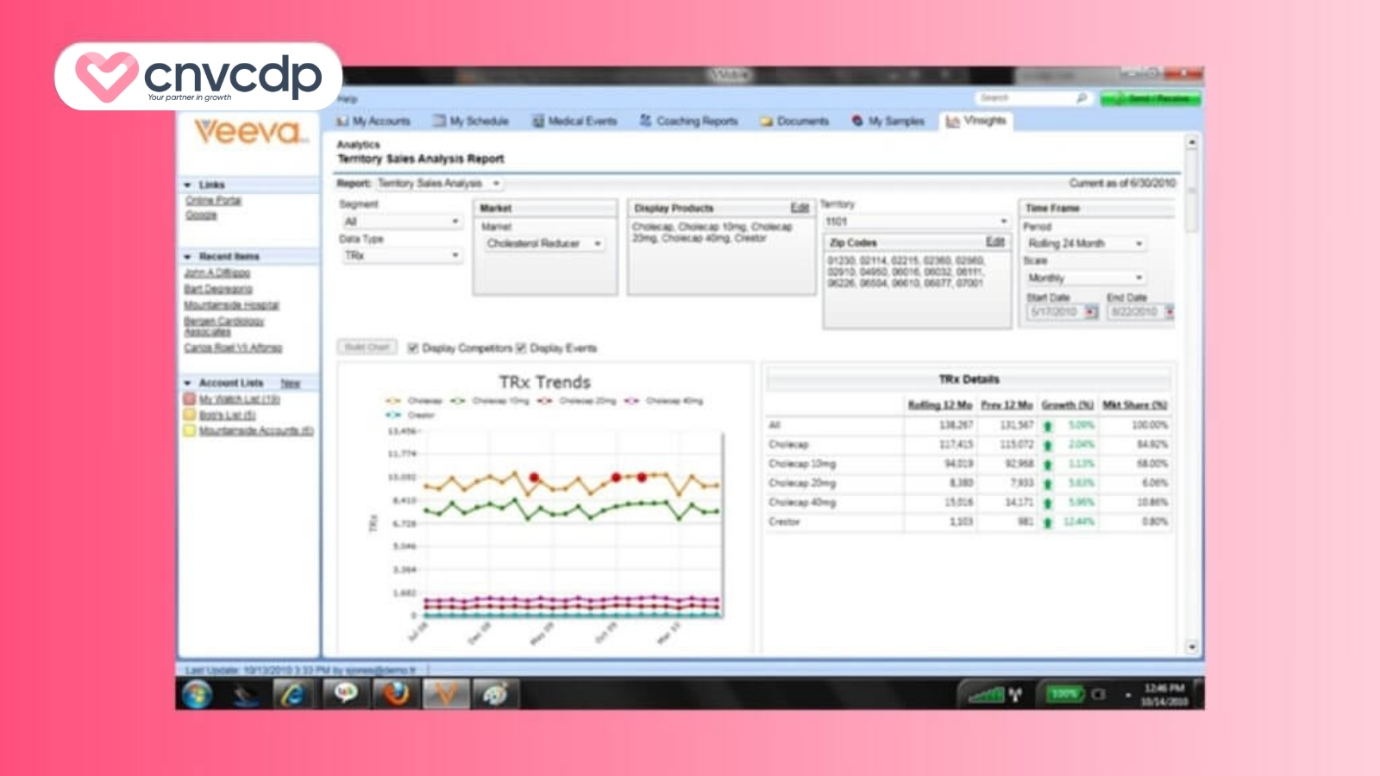Select the VInsights tab
The width and height of the screenshot is (1380, 776).
click(x=976, y=121)
